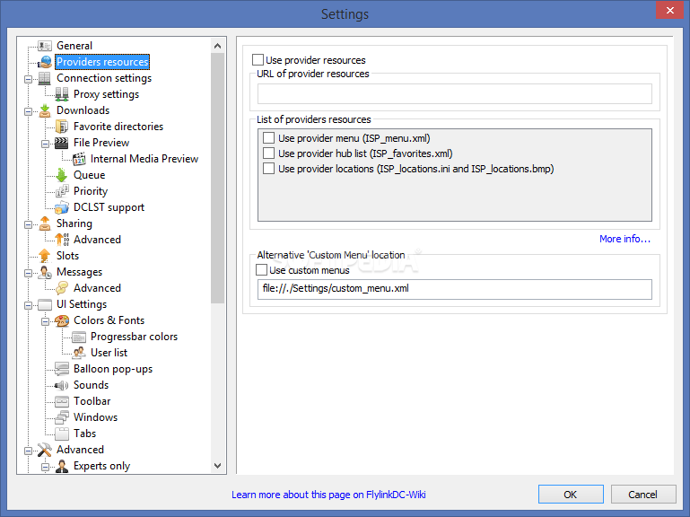Image resolution: width=690 pixels, height=517 pixels.
Task: Check Use provider hub list option
Action: (x=268, y=153)
